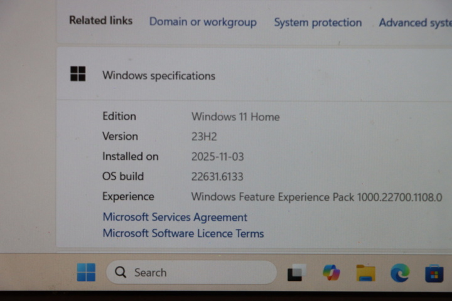The width and height of the screenshot is (452, 301).
Task: Click the 'Edition' label
Action: tap(119, 116)
